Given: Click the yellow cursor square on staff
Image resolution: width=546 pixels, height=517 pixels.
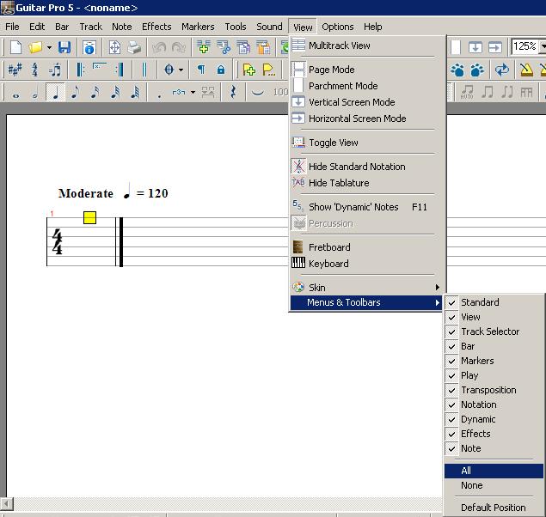Looking at the screenshot, I should [x=89, y=217].
